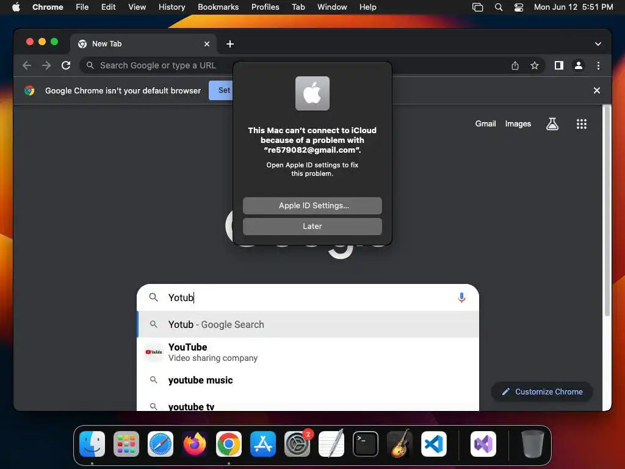
Task: Select the 'youtube tv' suggestion
Action: point(308,404)
